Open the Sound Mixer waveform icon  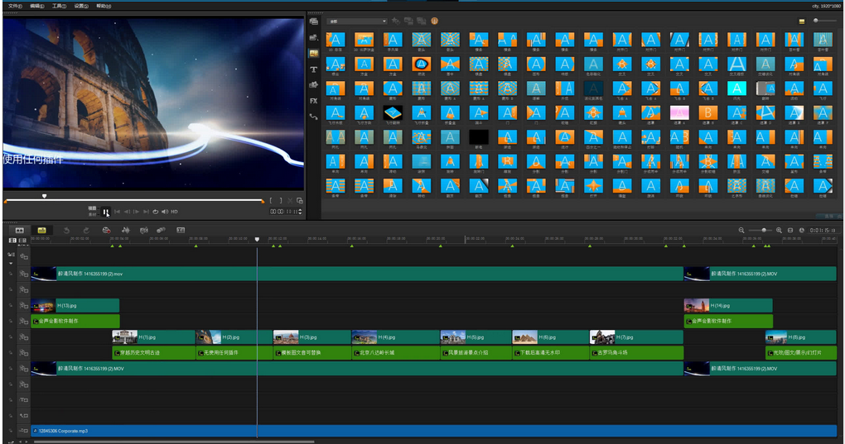tap(126, 230)
